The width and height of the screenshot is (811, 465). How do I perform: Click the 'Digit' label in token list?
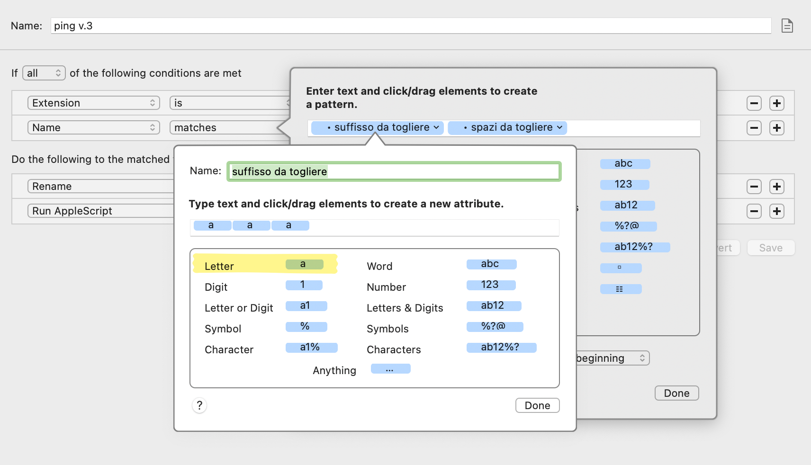pyautogui.click(x=216, y=287)
